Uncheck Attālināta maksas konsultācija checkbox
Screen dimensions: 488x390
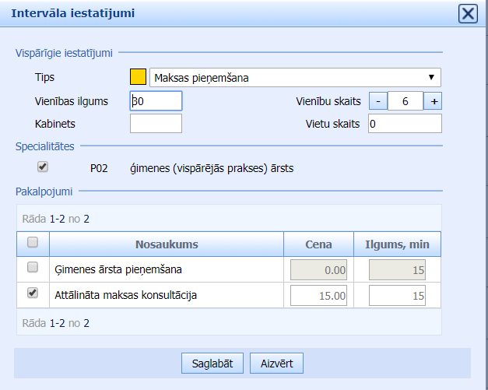(x=33, y=293)
